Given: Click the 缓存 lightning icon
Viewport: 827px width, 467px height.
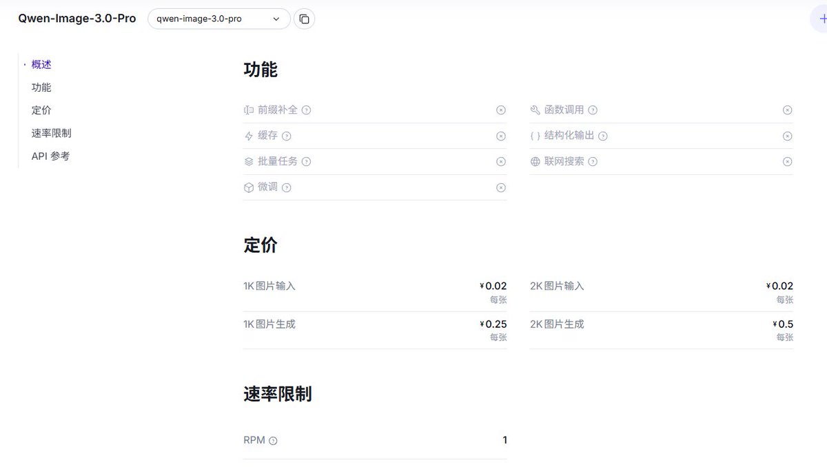Looking at the screenshot, I should pos(249,136).
